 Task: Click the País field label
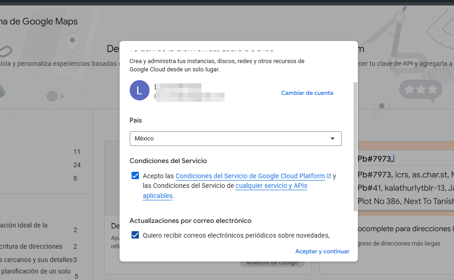coord(136,120)
